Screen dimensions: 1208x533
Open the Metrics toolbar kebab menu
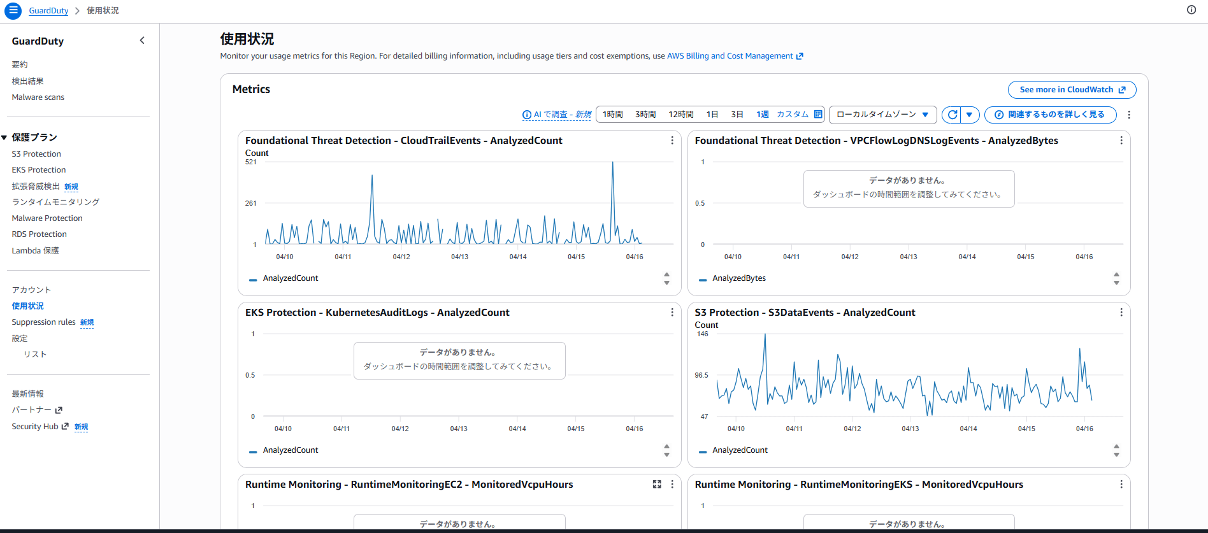tap(1129, 115)
